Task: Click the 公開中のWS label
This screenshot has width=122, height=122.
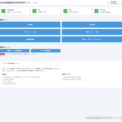Action: pos(42,12)
